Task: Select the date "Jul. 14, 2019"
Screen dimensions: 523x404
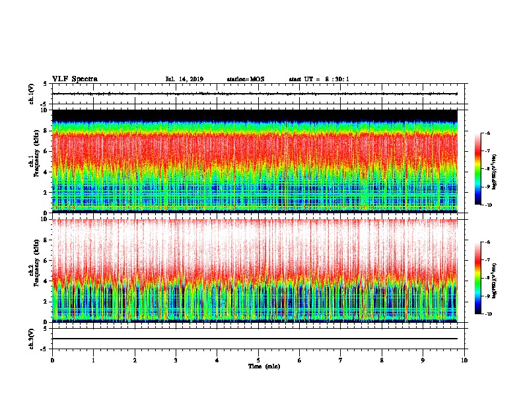Action: click(184, 79)
